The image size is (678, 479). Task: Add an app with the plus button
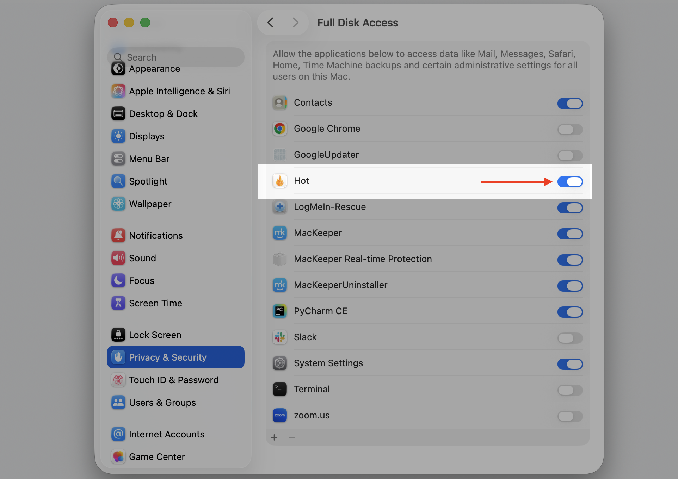pyautogui.click(x=274, y=437)
